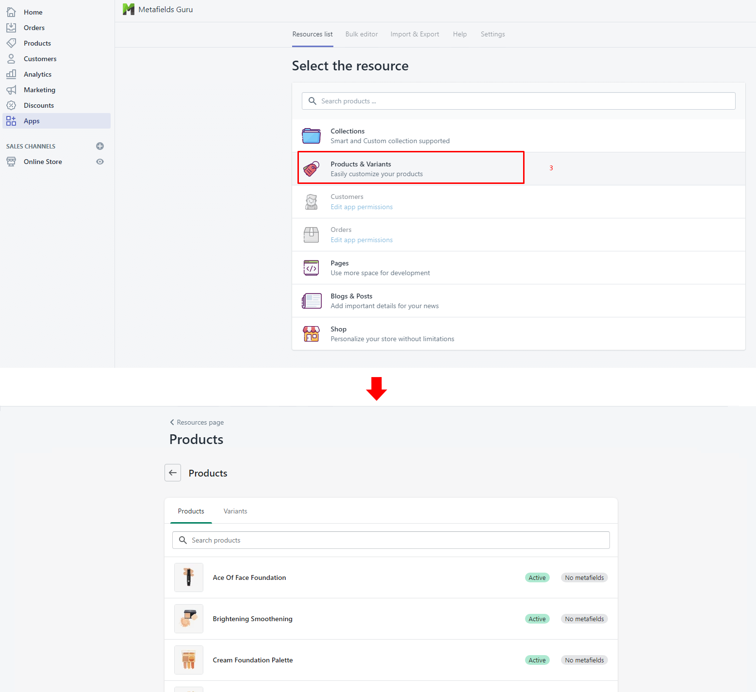This screenshot has width=756, height=692.
Task: Click the Discounts percent badge icon
Action: coord(11,105)
